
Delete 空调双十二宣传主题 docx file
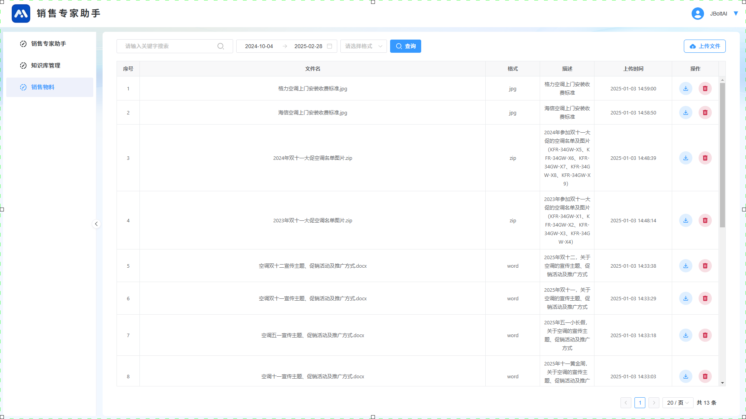point(705,266)
